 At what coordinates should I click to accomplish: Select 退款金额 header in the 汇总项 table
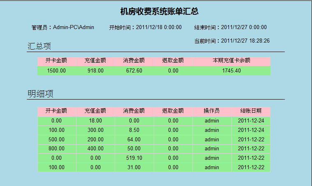[x=173, y=61]
